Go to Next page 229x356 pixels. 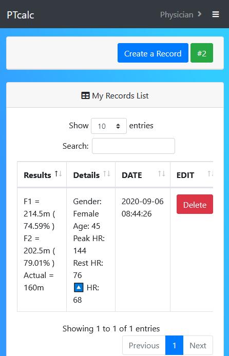click(198, 345)
